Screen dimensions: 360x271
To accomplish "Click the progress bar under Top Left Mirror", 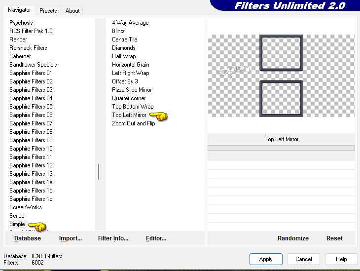I will 281,148.
